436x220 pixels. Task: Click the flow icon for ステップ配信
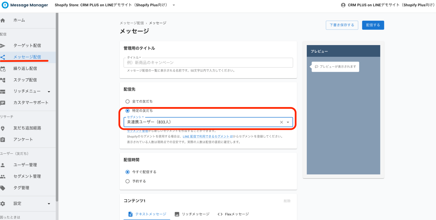pos(3,80)
